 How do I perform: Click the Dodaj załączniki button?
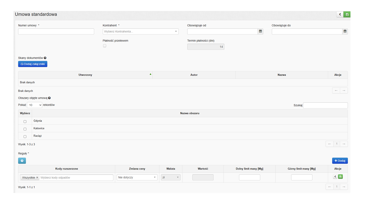click(33, 64)
